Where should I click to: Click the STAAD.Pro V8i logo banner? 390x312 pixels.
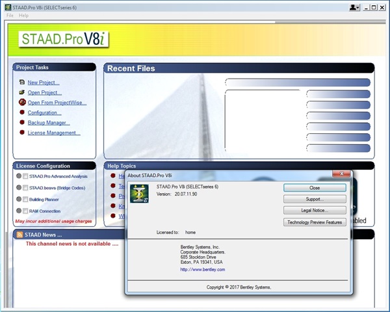pos(64,39)
